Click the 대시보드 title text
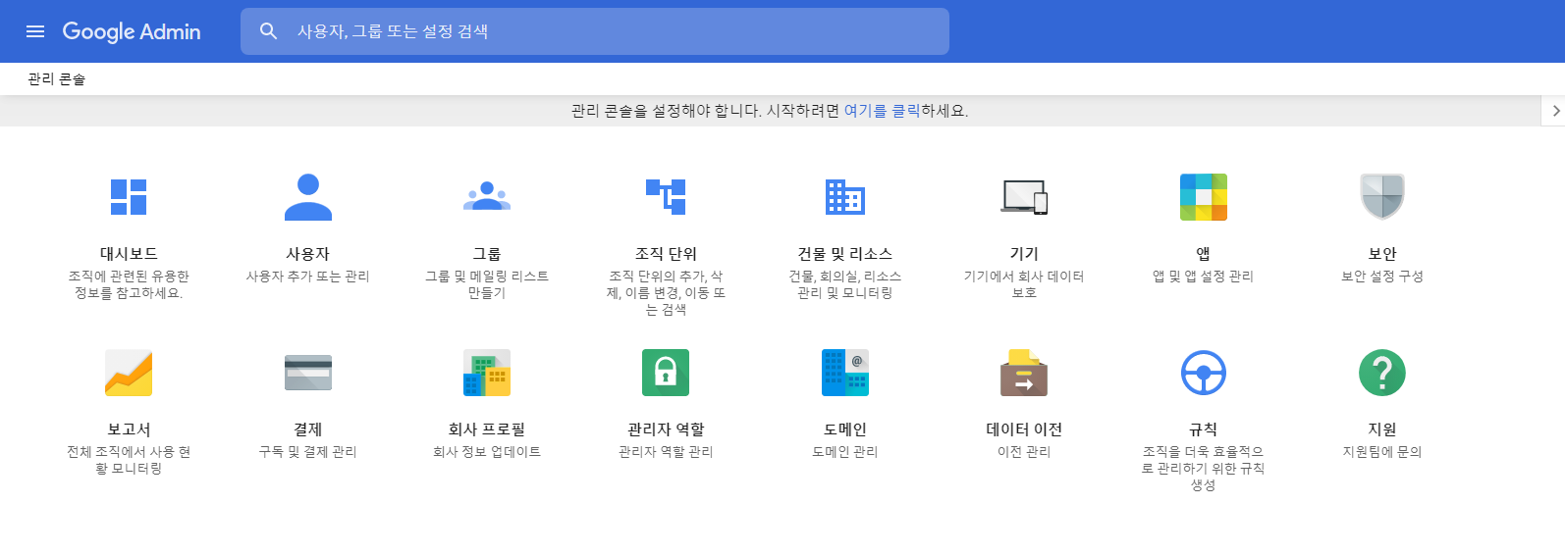Viewport: 1565px width, 555px height. click(x=129, y=254)
